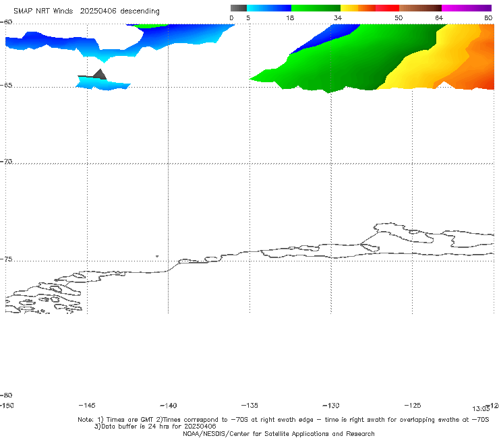
Task: Select the blue 5-18 segment of the color bar
Action: 269,8
